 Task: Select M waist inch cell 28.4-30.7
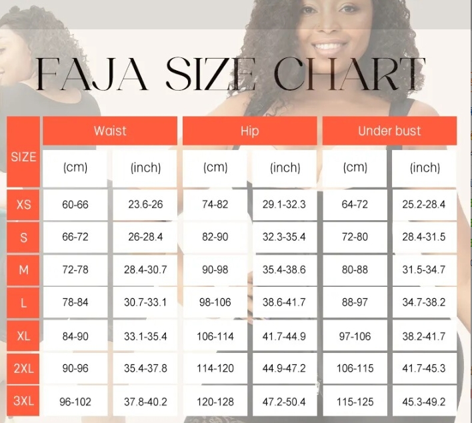145,270
